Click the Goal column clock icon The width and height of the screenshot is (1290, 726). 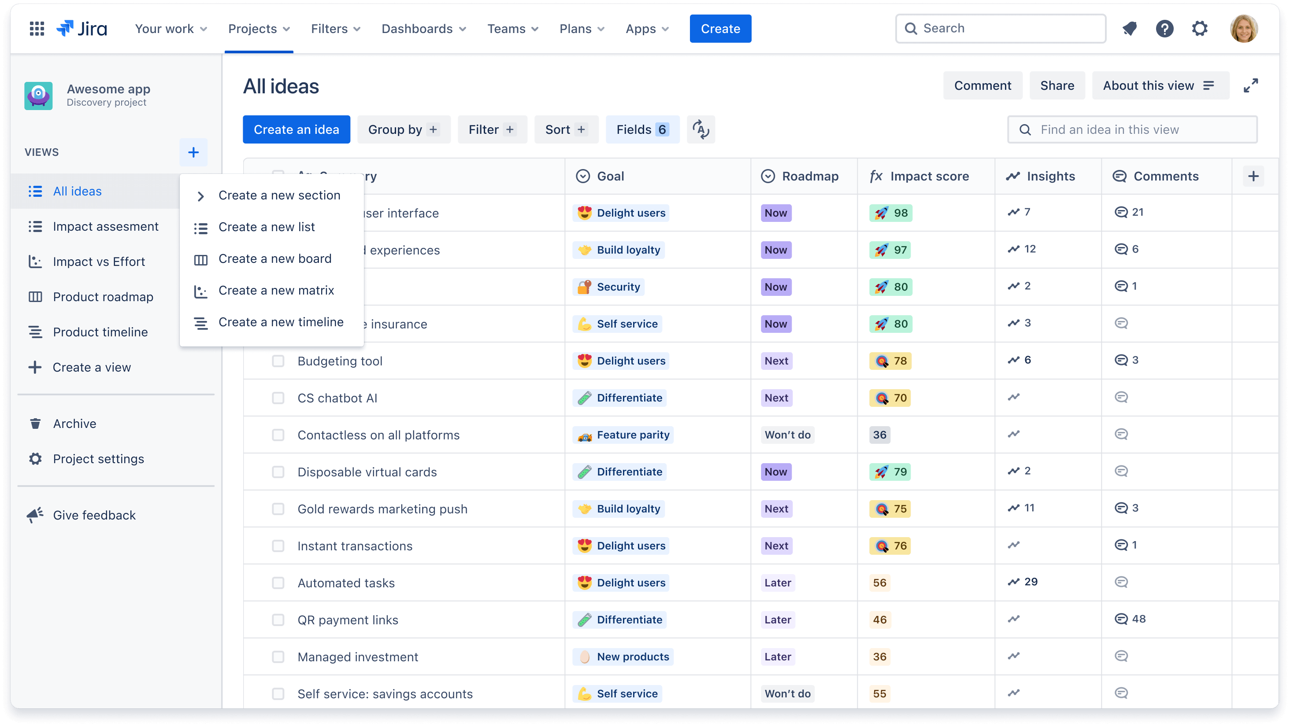tap(584, 175)
